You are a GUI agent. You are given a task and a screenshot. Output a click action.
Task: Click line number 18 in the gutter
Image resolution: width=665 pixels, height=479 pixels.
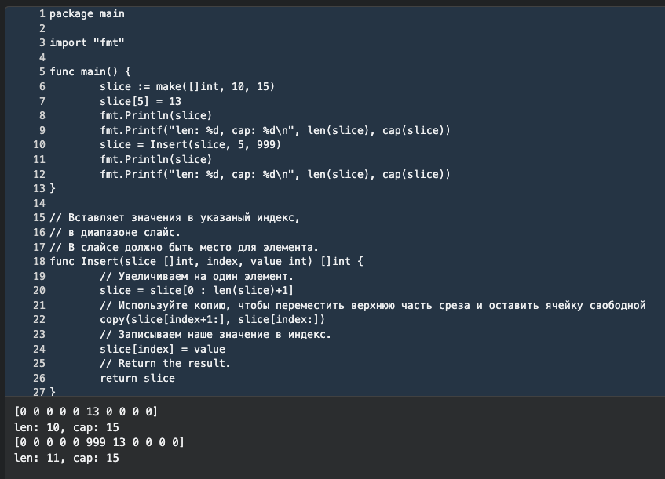pos(38,261)
